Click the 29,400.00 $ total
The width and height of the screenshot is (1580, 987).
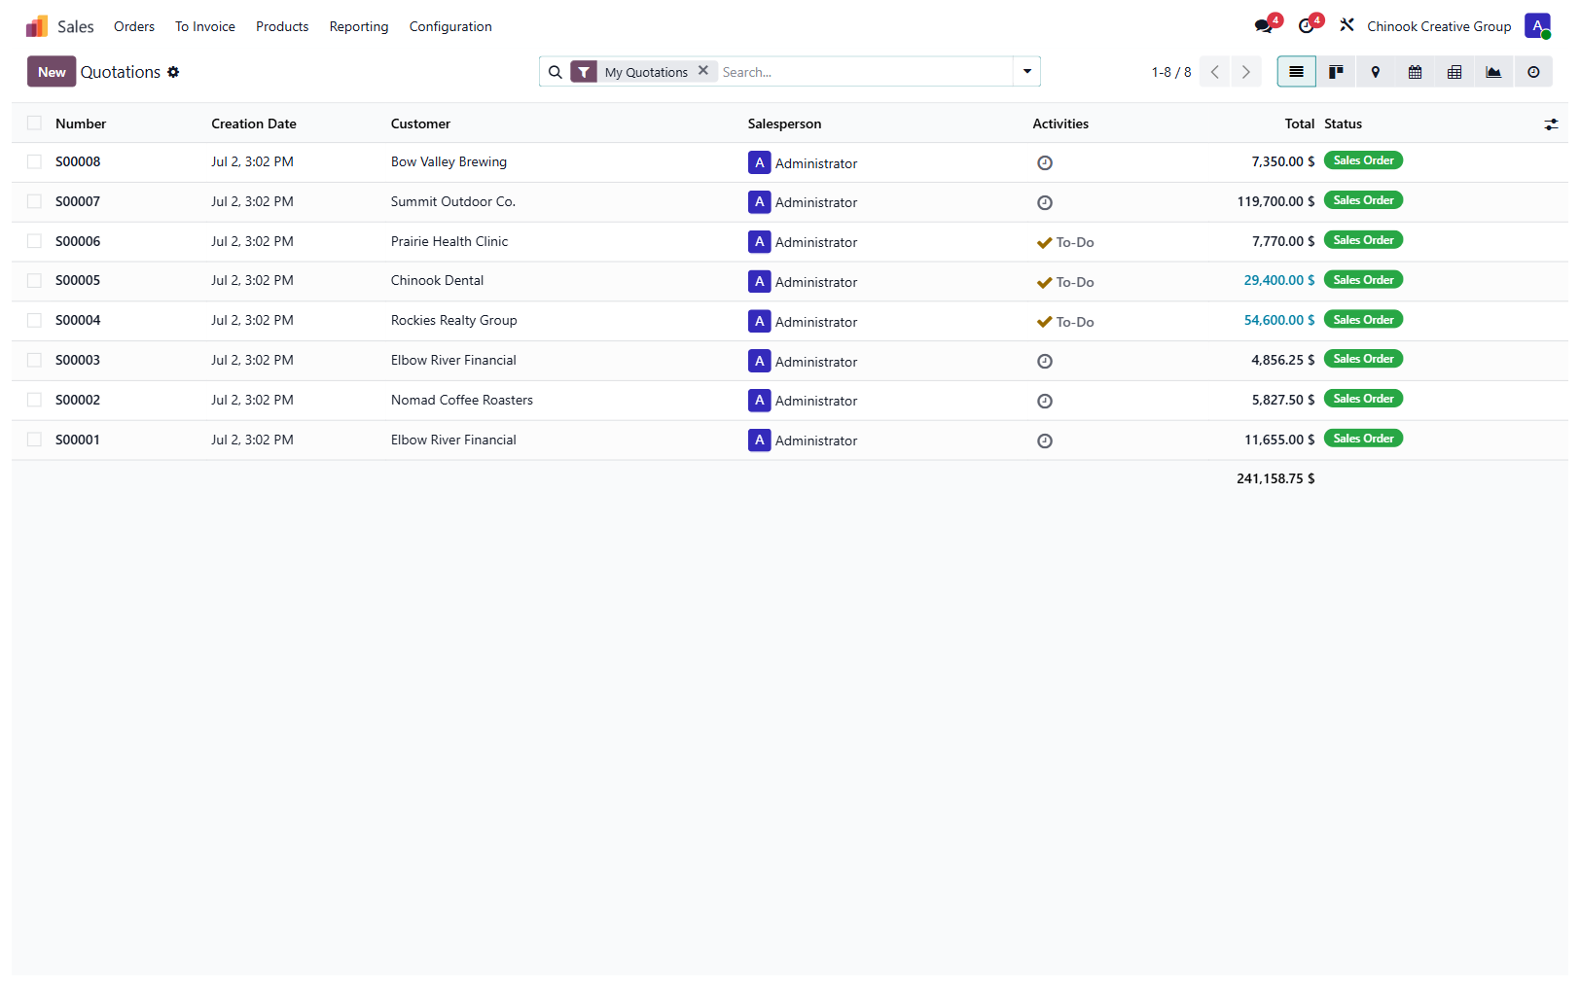coord(1279,280)
